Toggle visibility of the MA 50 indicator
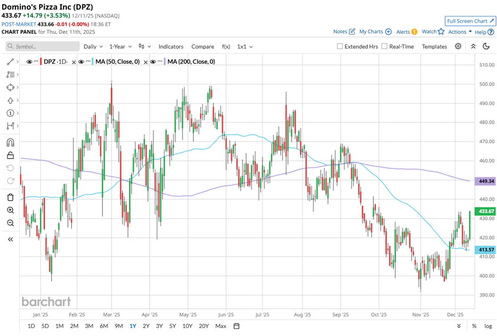Image resolution: width=497 pixels, height=336 pixels. click(x=82, y=62)
